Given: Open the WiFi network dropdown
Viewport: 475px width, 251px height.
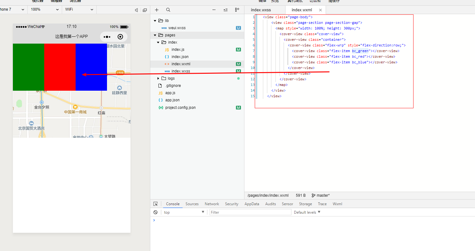Looking at the screenshot, I should coord(79,9).
